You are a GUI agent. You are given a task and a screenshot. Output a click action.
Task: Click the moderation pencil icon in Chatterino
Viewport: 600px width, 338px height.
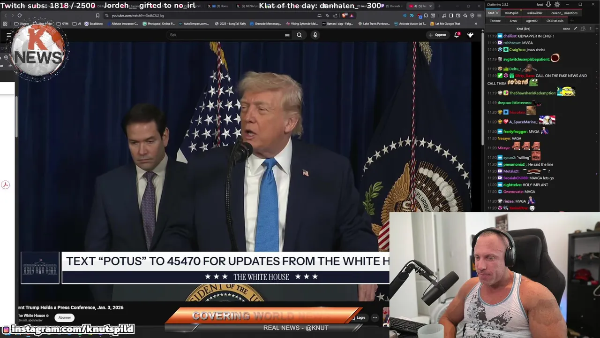tap(577, 29)
